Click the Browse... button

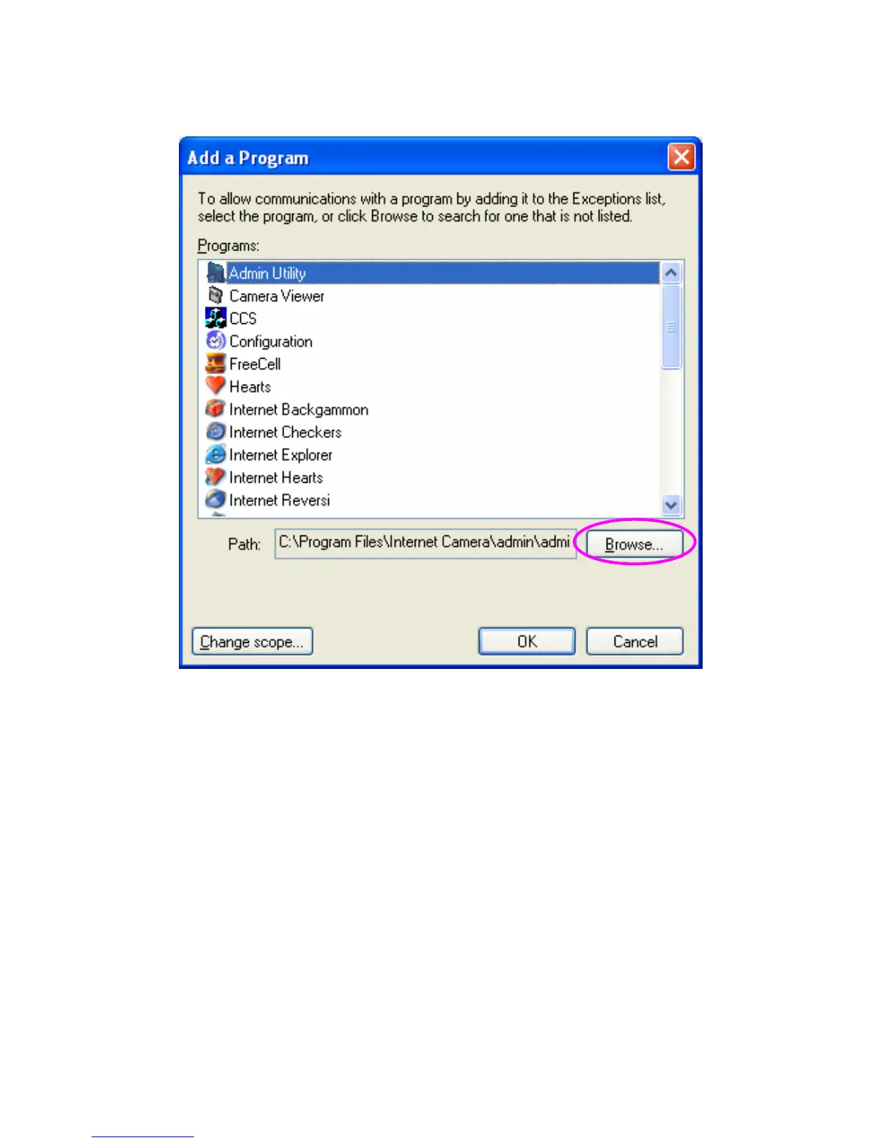[634, 544]
